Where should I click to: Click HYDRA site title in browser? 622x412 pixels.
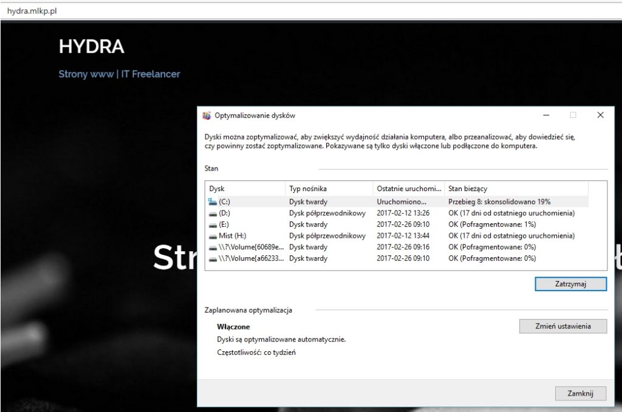[92, 46]
